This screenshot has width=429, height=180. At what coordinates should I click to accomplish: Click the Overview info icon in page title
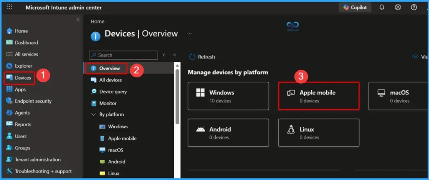click(x=96, y=36)
